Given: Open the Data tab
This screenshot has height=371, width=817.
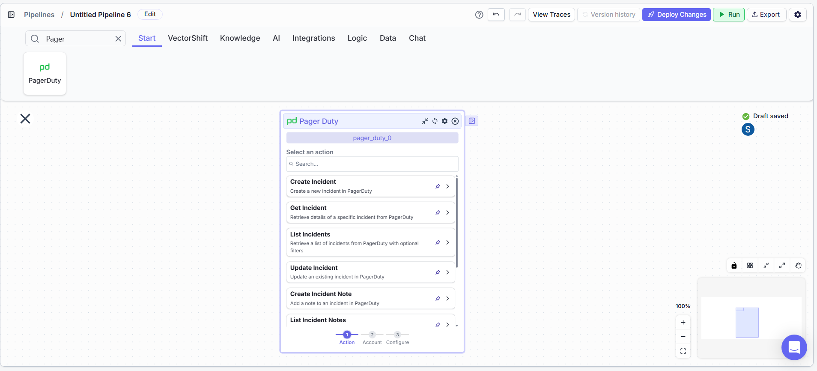Looking at the screenshot, I should tap(388, 38).
